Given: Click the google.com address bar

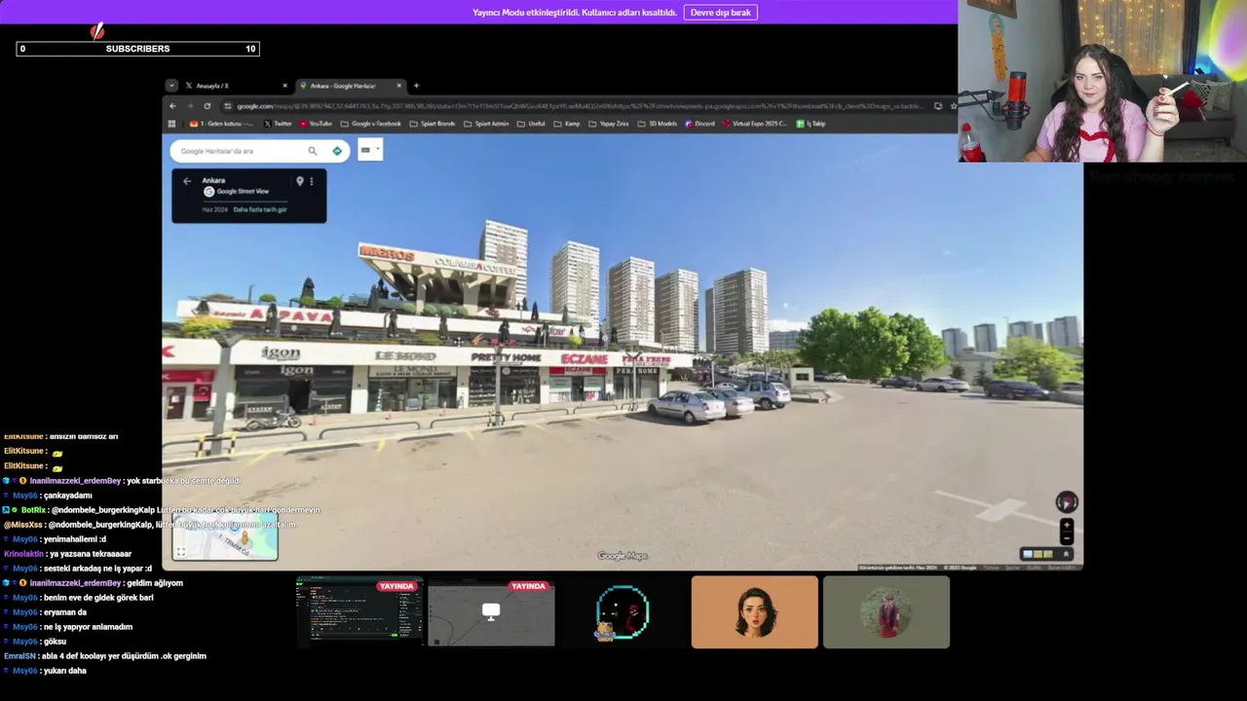Looking at the screenshot, I should (x=580, y=106).
